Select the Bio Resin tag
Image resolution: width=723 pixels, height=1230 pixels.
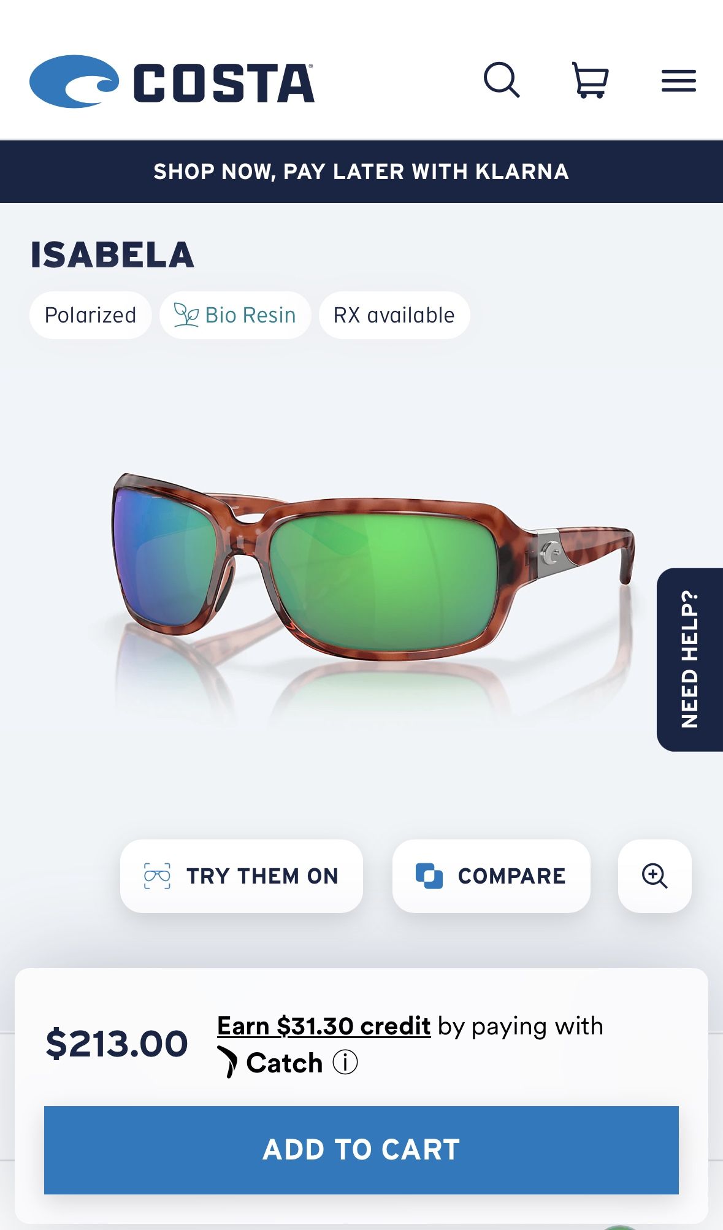[x=235, y=315]
